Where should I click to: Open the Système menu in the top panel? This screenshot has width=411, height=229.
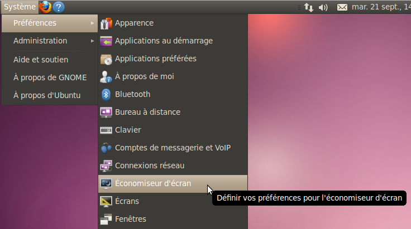coord(20,7)
